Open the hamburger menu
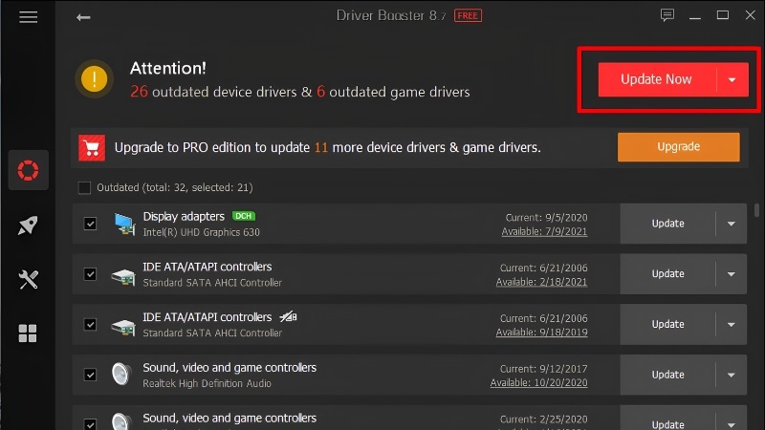Screen dimensions: 765x430 pos(29,17)
